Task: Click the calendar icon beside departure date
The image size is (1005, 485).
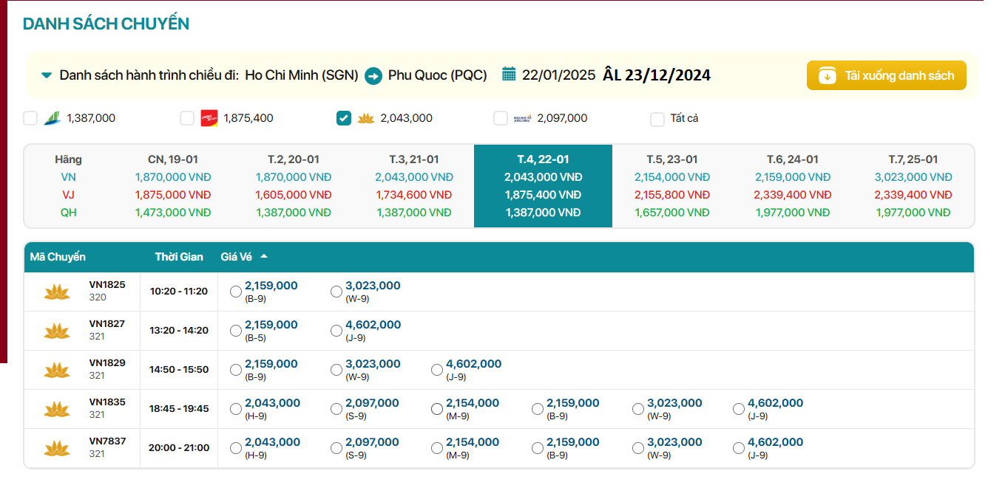Action: [x=509, y=74]
